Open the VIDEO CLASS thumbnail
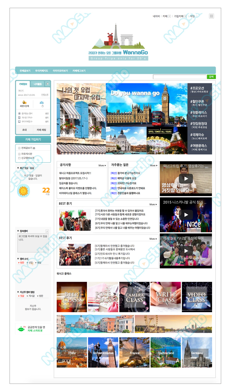230x392 pixels. point(197,297)
